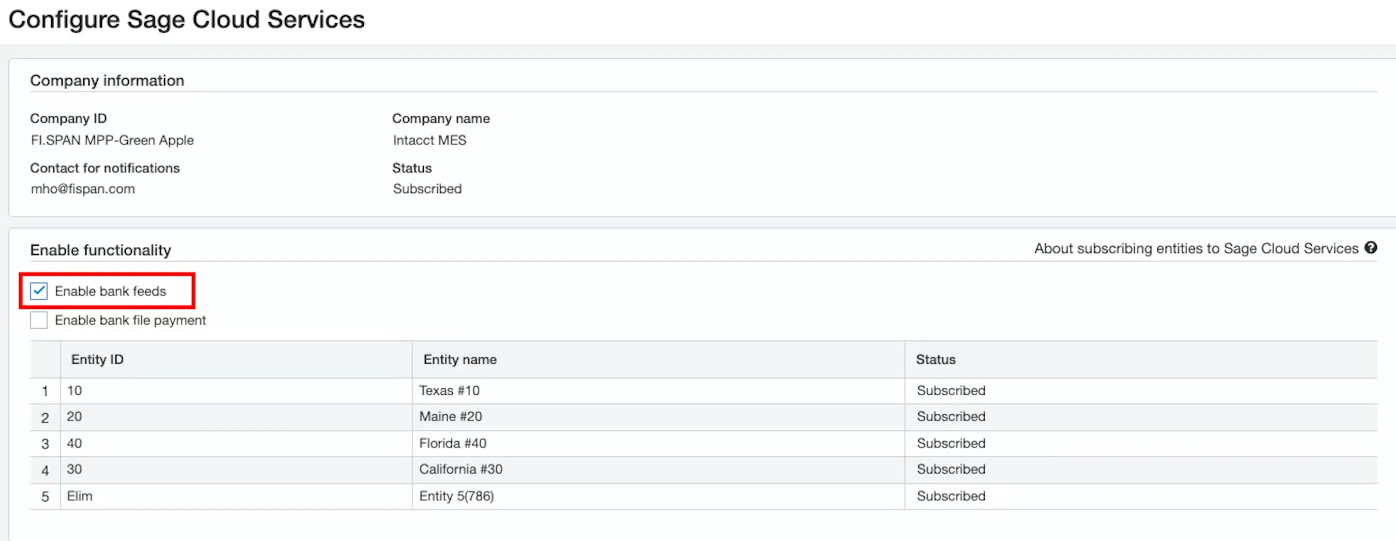Click the Company name field label
This screenshot has height=541, width=1396.
click(441, 118)
